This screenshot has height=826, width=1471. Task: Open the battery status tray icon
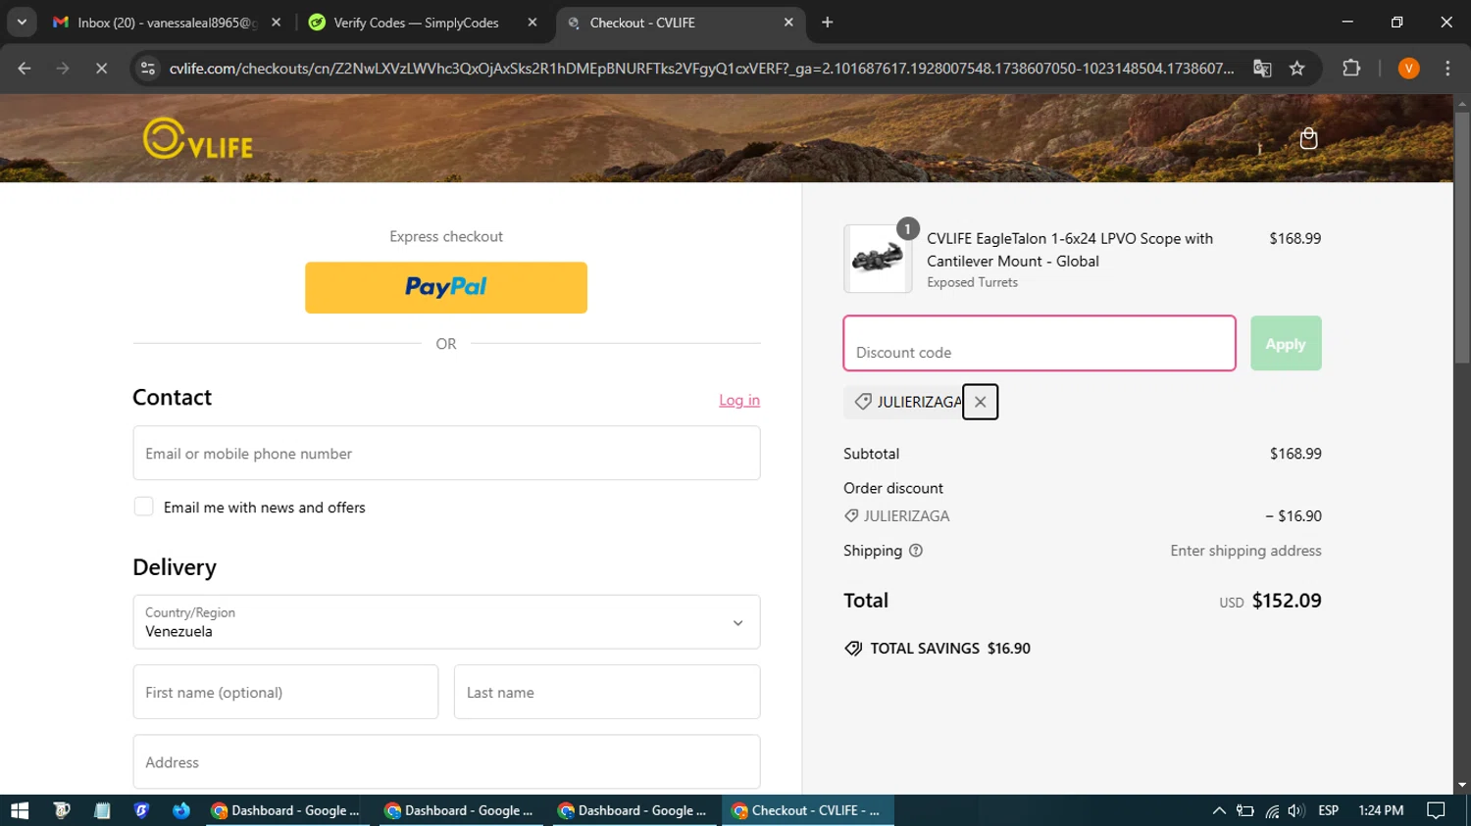pyautogui.click(x=1245, y=810)
